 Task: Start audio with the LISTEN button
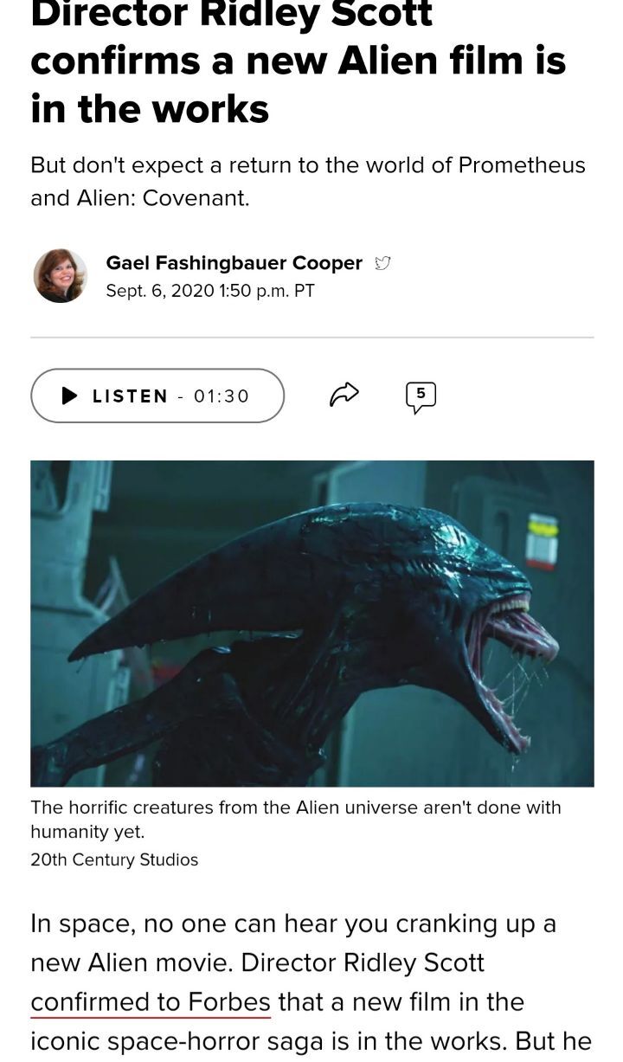157,396
